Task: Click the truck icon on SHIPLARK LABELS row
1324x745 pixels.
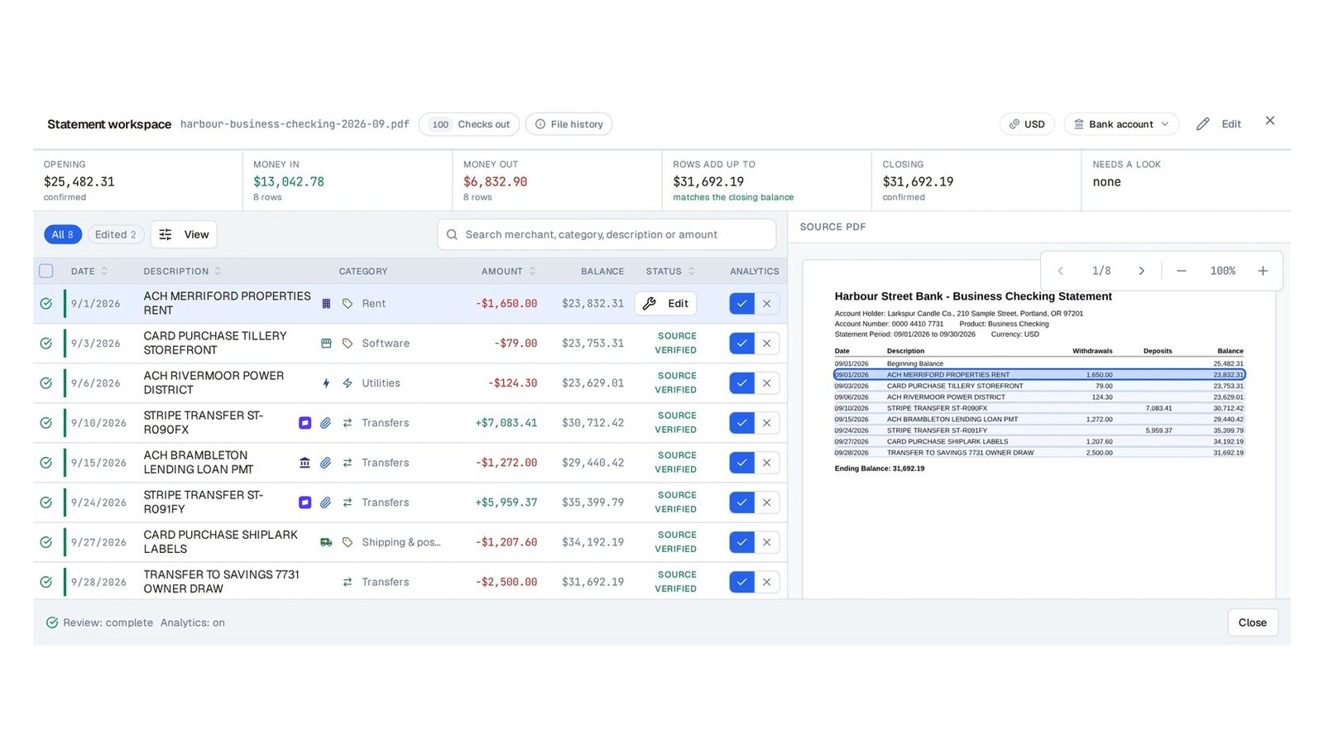Action: 326,542
